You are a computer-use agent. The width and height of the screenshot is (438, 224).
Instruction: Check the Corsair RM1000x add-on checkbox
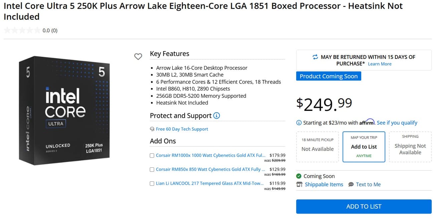pyautogui.click(x=152, y=155)
